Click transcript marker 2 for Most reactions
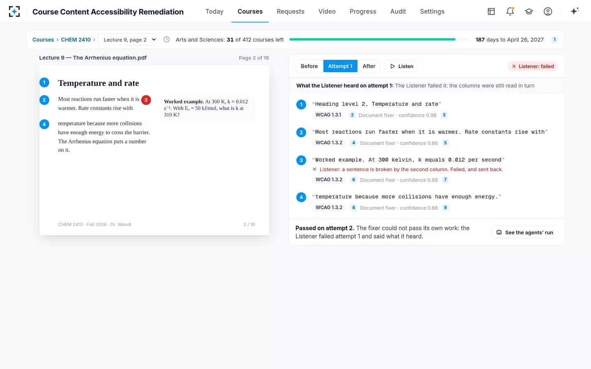The image size is (591, 369). 301,132
